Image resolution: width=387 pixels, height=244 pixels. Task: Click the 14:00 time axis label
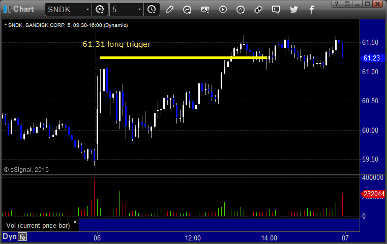pyautogui.click(x=269, y=238)
